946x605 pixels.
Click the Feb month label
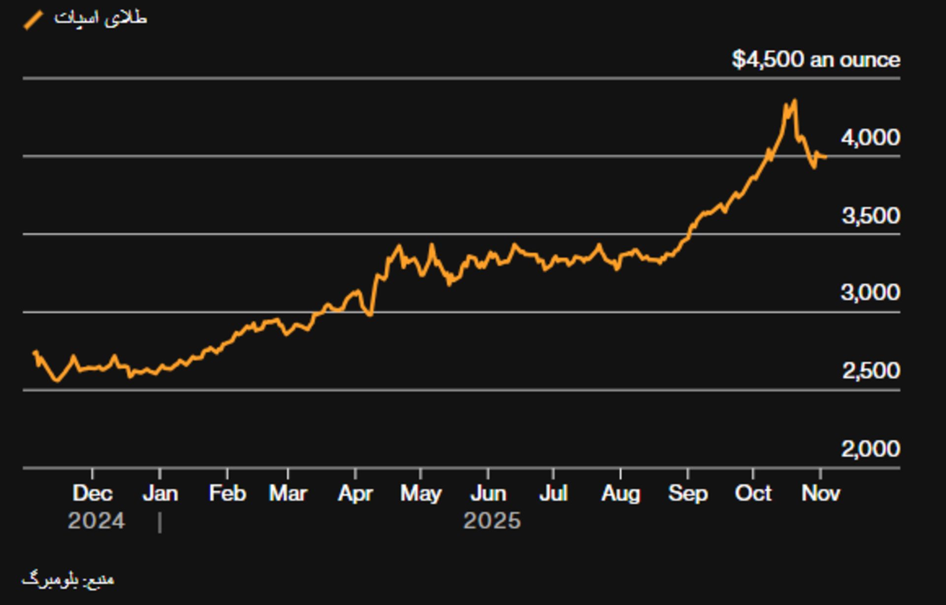227,493
